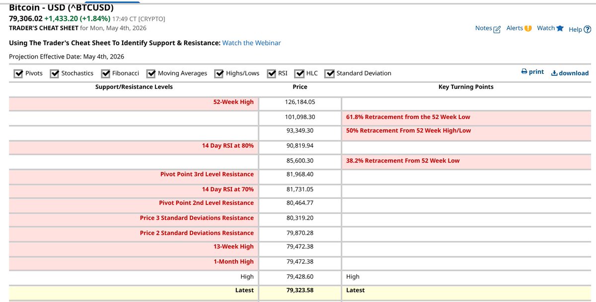Screen dimensions: 596x302
Task: Click the Bitcoin - USD (^BTCUSD) title
Action: [x=62, y=8]
